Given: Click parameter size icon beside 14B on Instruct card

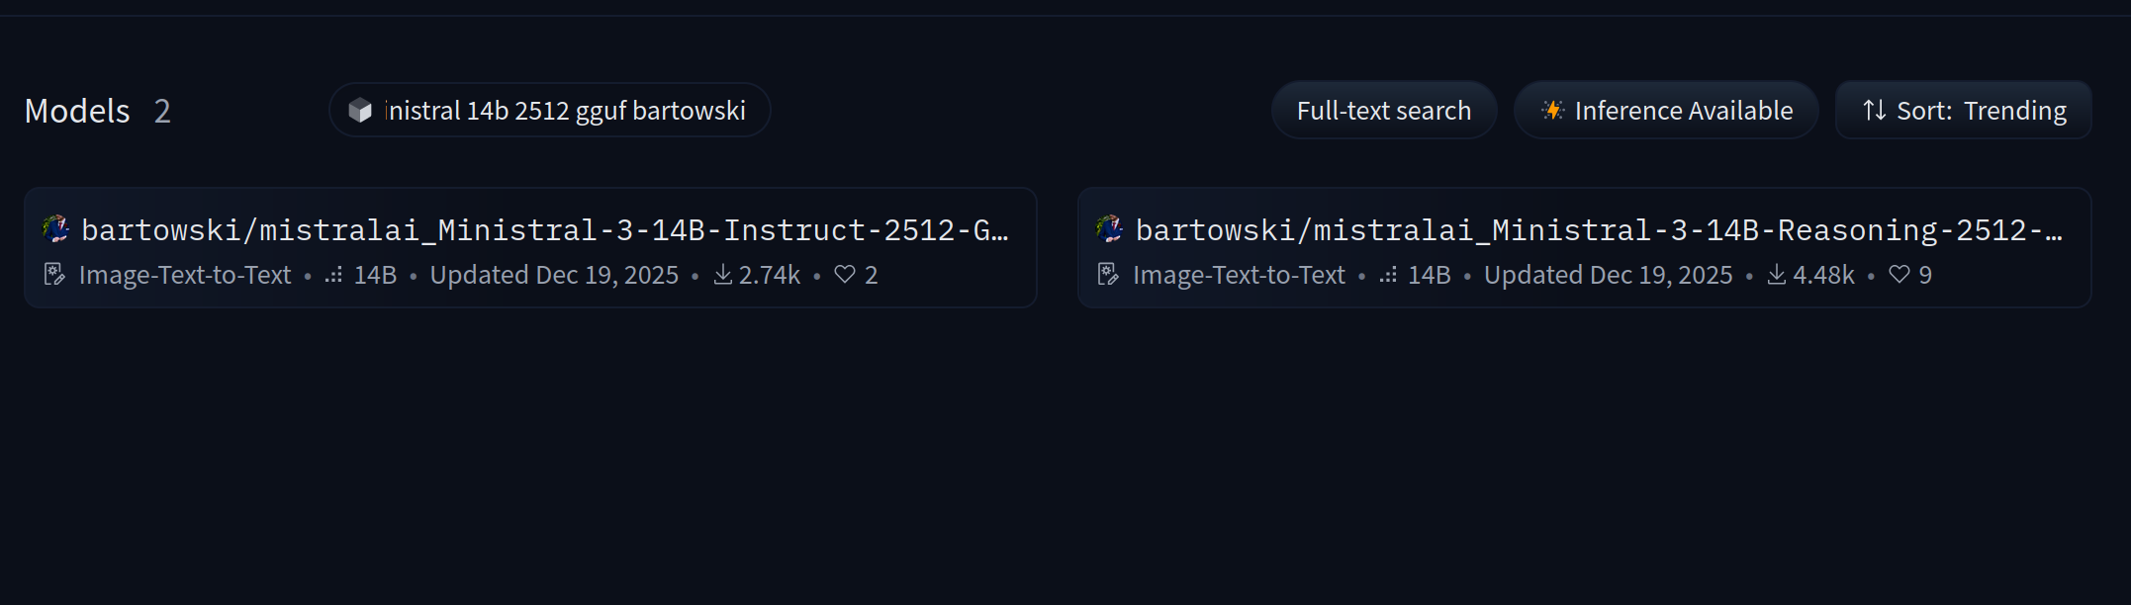Looking at the screenshot, I should point(334,276).
